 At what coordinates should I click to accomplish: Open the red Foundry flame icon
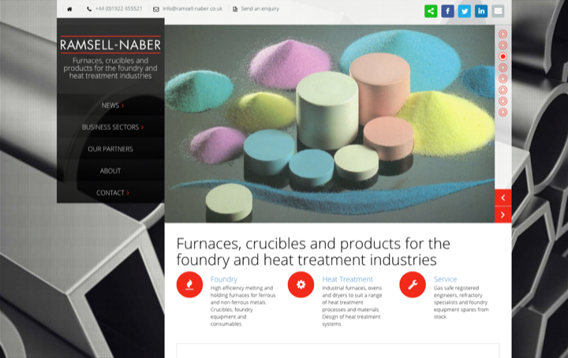tap(189, 285)
